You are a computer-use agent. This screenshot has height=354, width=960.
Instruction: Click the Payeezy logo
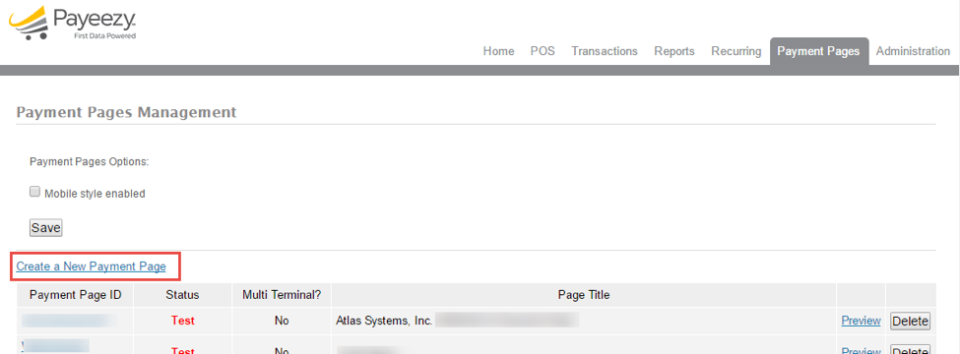pos(73,24)
